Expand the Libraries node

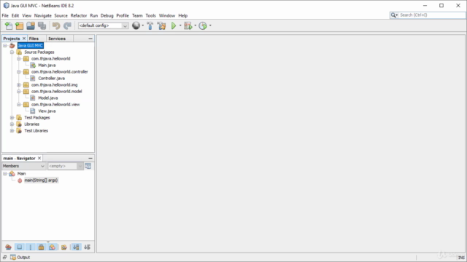12,124
